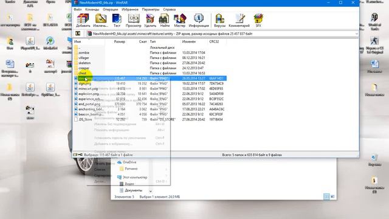Go up one level via address bar icon

coord(78,33)
